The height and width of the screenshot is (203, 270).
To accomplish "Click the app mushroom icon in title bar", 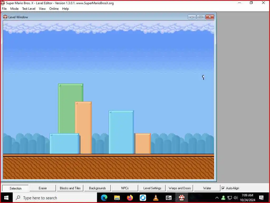I will [x=3, y=3].
